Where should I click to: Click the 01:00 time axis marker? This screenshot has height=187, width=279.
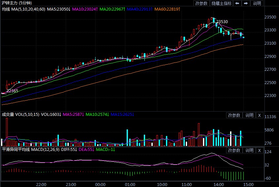[130, 184]
